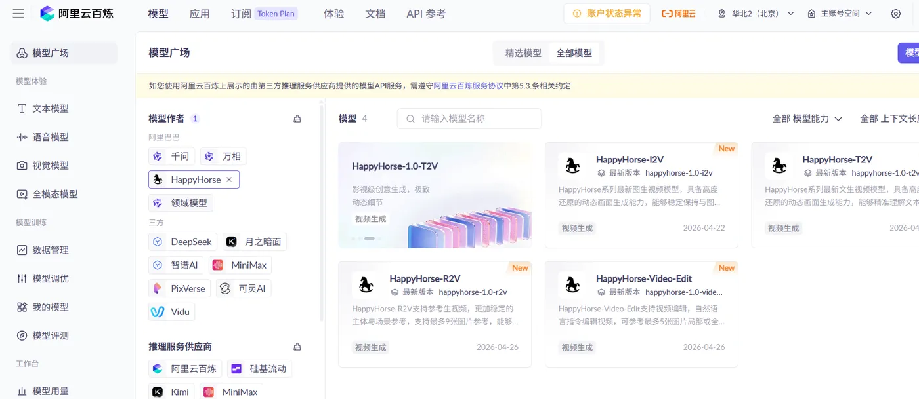919x399 pixels.
Task: Click HappyHorse-T2V card horse icon
Action: click(779, 166)
